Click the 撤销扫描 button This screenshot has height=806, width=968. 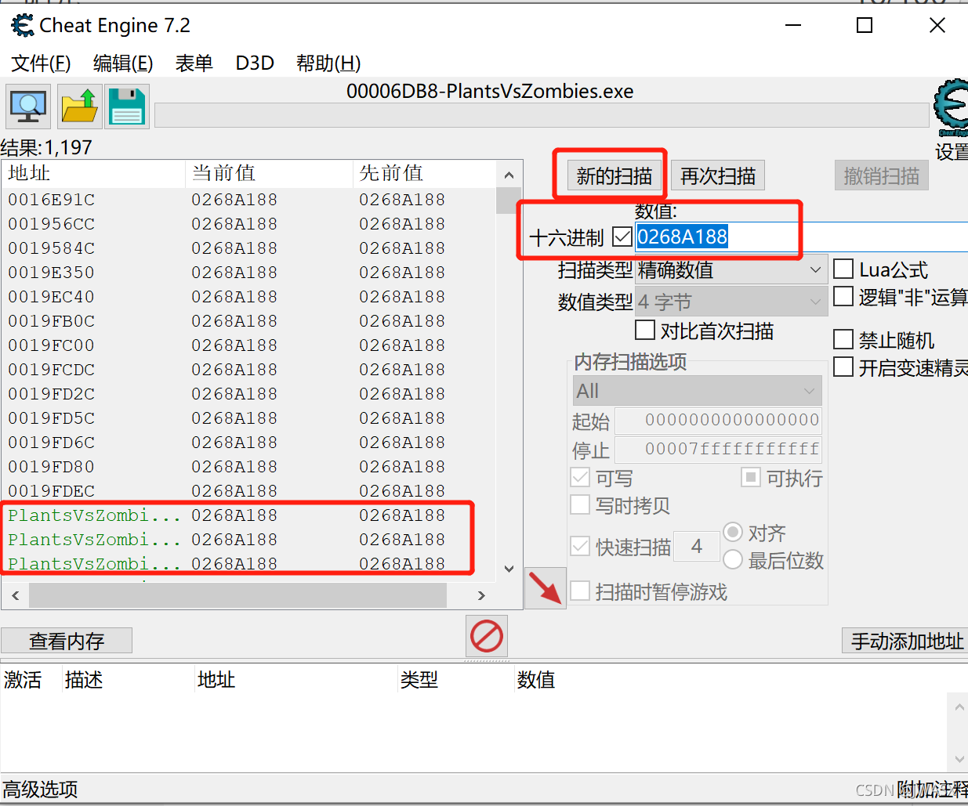(x=882, y=176)
